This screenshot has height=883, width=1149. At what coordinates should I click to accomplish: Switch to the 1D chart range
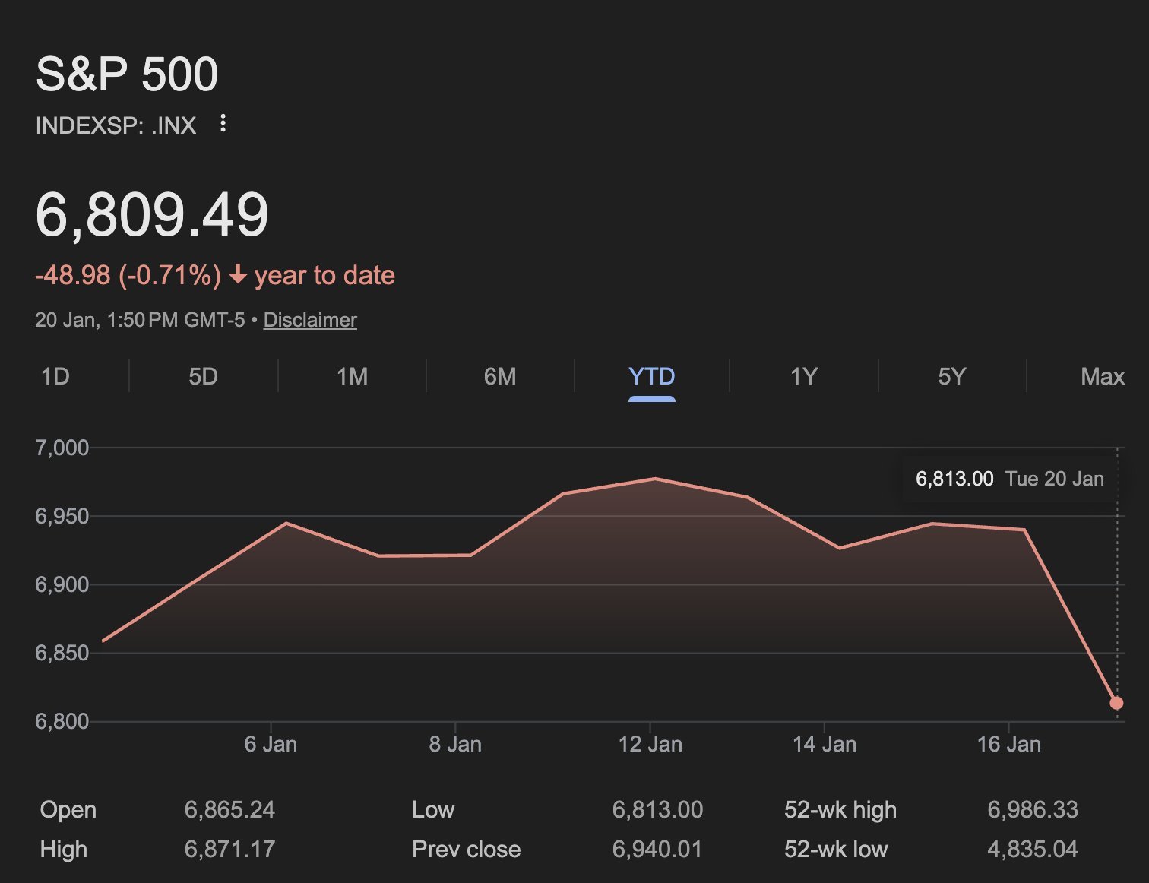[x=55, y=376]
